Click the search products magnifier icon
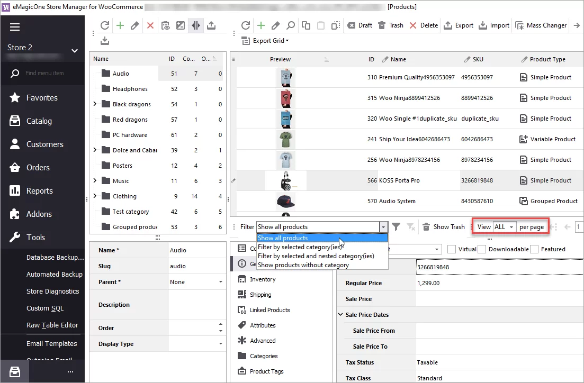Screen dimensions: 584x383 point(291,25)
